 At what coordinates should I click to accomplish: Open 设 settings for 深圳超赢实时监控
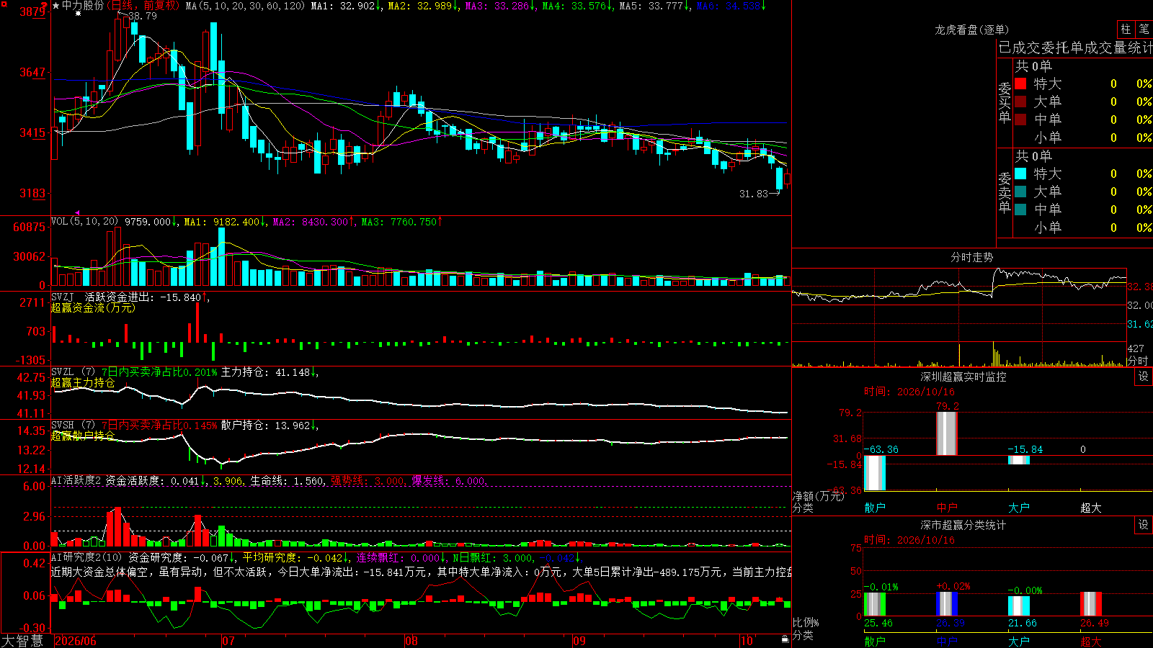pyautogui.click(x=1144, y=377)
